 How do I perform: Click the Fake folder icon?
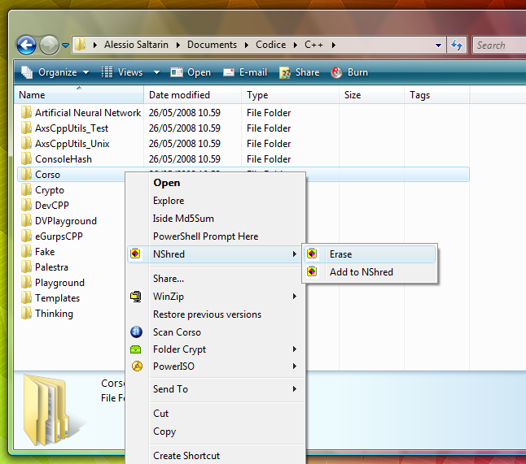[26, 251]
